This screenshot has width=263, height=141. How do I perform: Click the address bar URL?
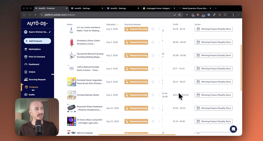click(x=60, y=15)
